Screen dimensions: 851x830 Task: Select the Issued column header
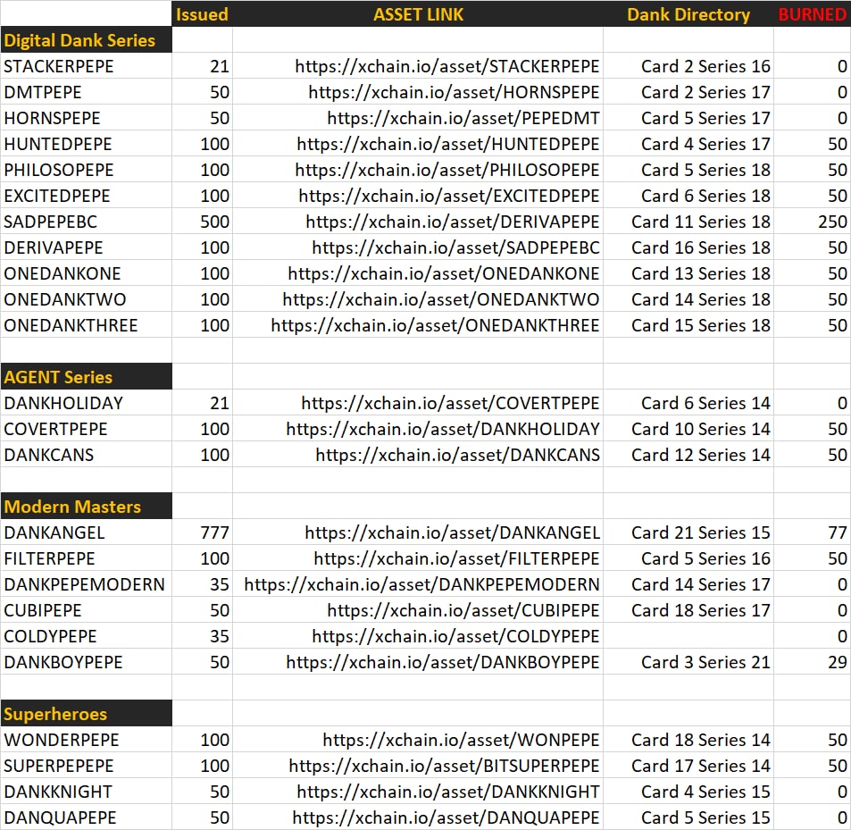click(x=202, y=14)
